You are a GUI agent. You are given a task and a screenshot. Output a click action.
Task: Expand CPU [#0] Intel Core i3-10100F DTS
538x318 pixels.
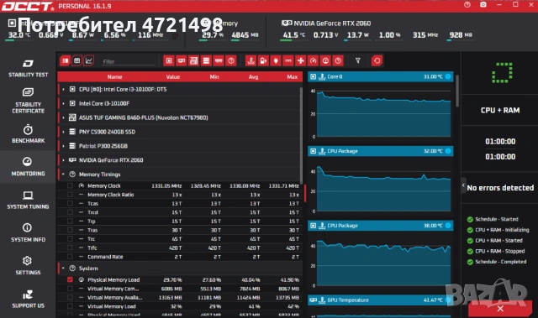tap(64, 89)
